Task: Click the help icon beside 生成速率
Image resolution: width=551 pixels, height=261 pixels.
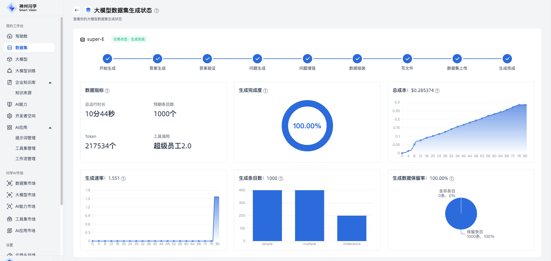Action: (x=123, y=179)
